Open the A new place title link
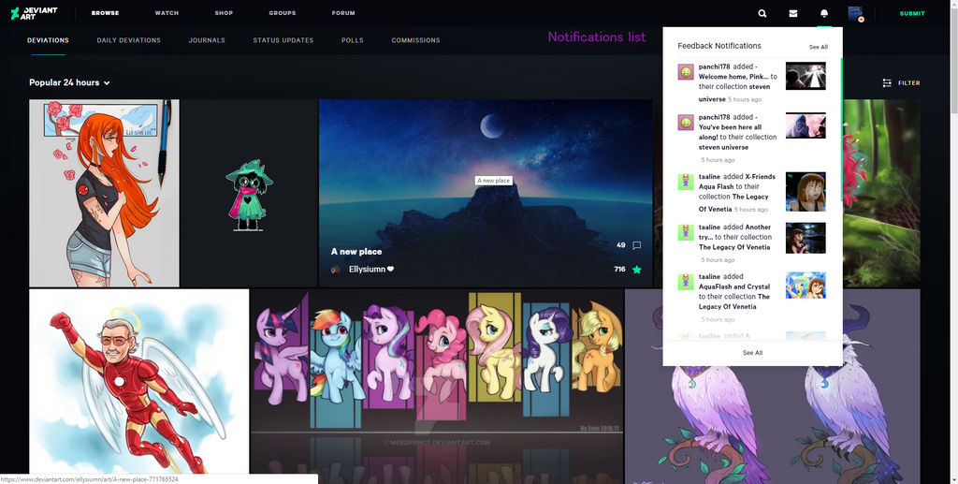Image resolution: width=958 pixels, height=484 pixels. pyautogui.click(x=356, y=251)
